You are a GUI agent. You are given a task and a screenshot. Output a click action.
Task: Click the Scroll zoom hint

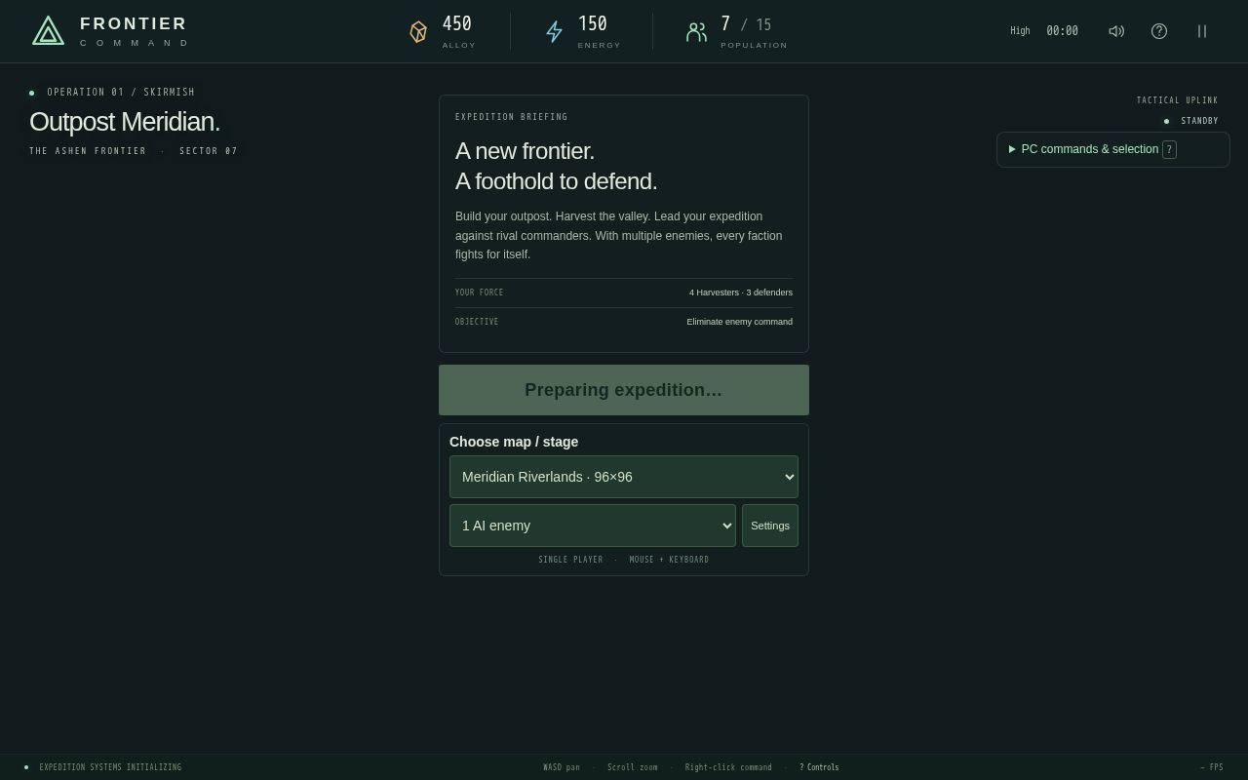pyautogui.click(x=633, y=767)
